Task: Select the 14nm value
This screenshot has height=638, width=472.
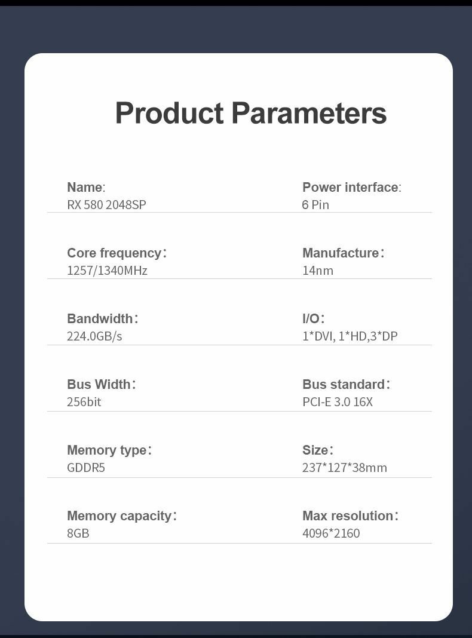Action: (318, 271)
